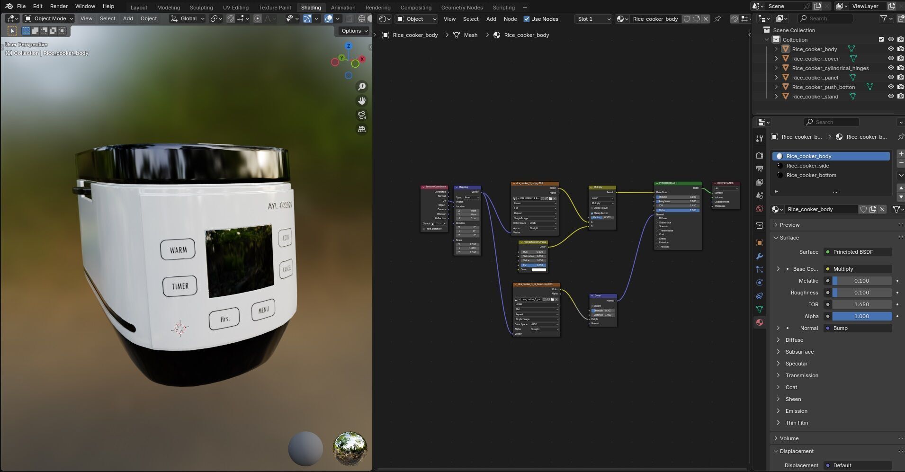Open the Scene properties tab
905x472 pixels.
coord(760,196)
